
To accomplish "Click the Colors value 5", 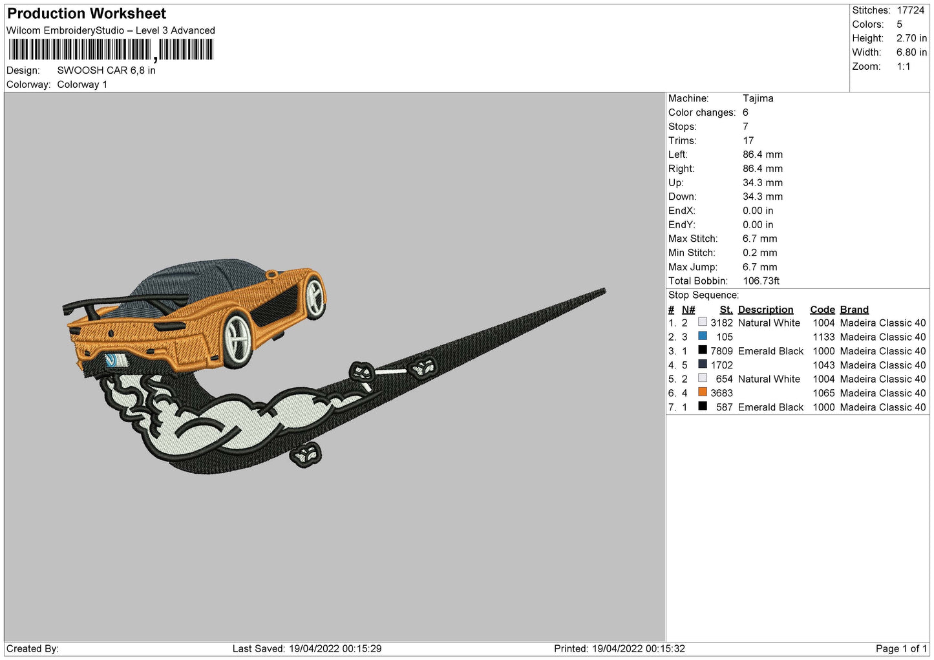I will coord(899,25).
